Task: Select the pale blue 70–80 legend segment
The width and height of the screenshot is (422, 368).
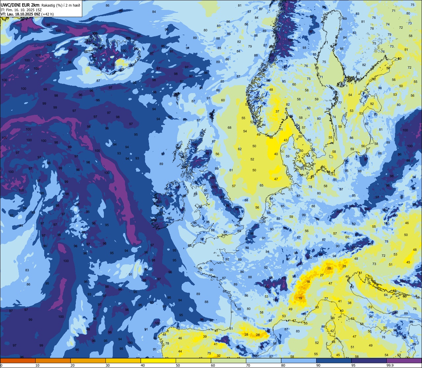Action: (263, 360)
